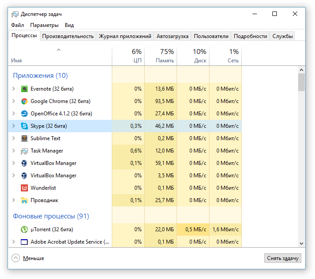This screenshot has width=315, height=279.
Task: Expand the Task Manager process group
Action: (x=14, y=151)
